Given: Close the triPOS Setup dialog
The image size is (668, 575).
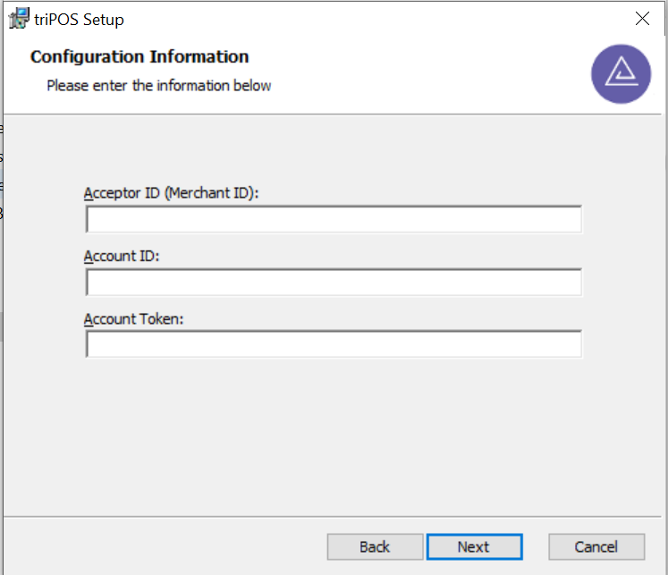Looking at the screenshot, I should (642, 18).
